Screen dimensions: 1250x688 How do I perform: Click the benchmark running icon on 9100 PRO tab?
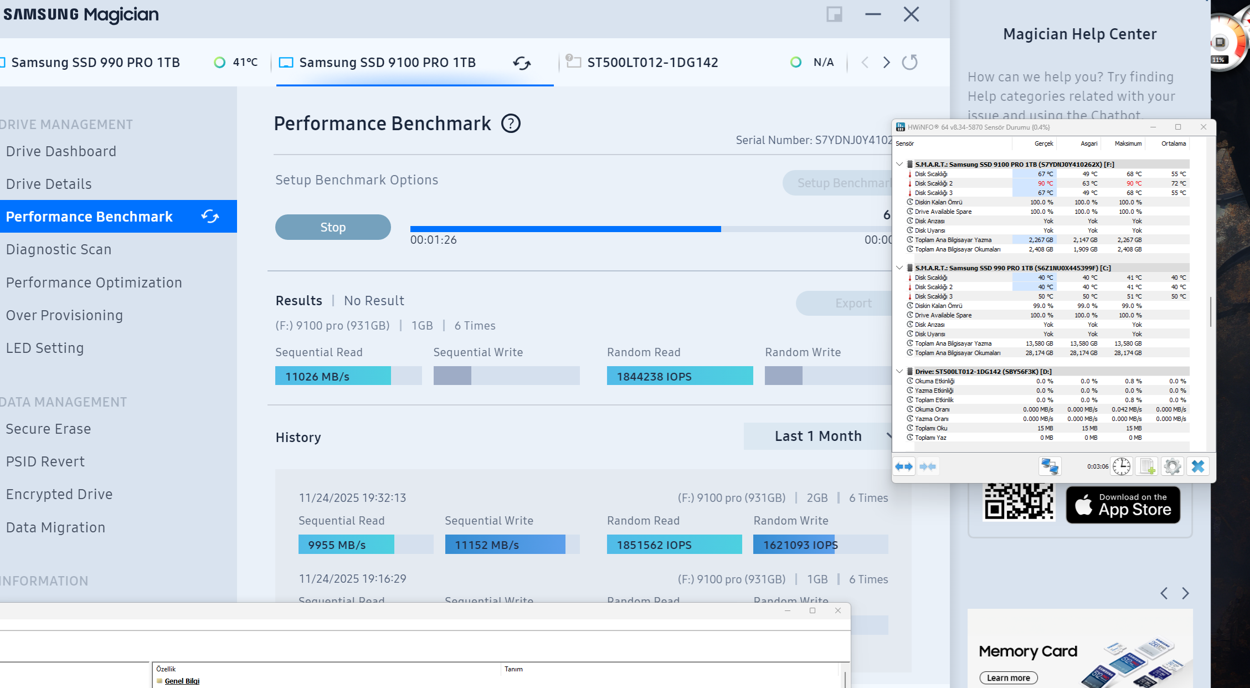point(522,63)
